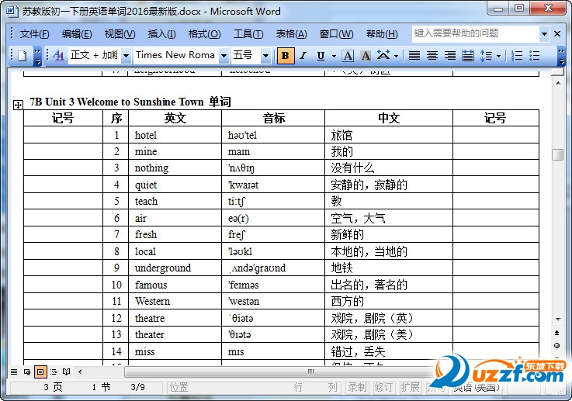Toggle italic formatting
572x401 pixels.
tap(303, 56)
